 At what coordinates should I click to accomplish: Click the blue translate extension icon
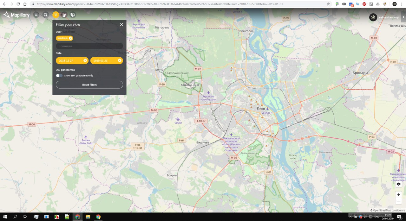[x=357, y=4]
